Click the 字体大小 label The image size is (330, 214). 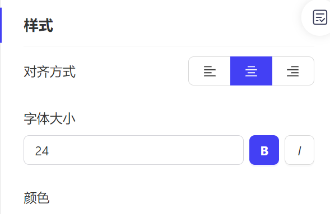coord(50,119)
